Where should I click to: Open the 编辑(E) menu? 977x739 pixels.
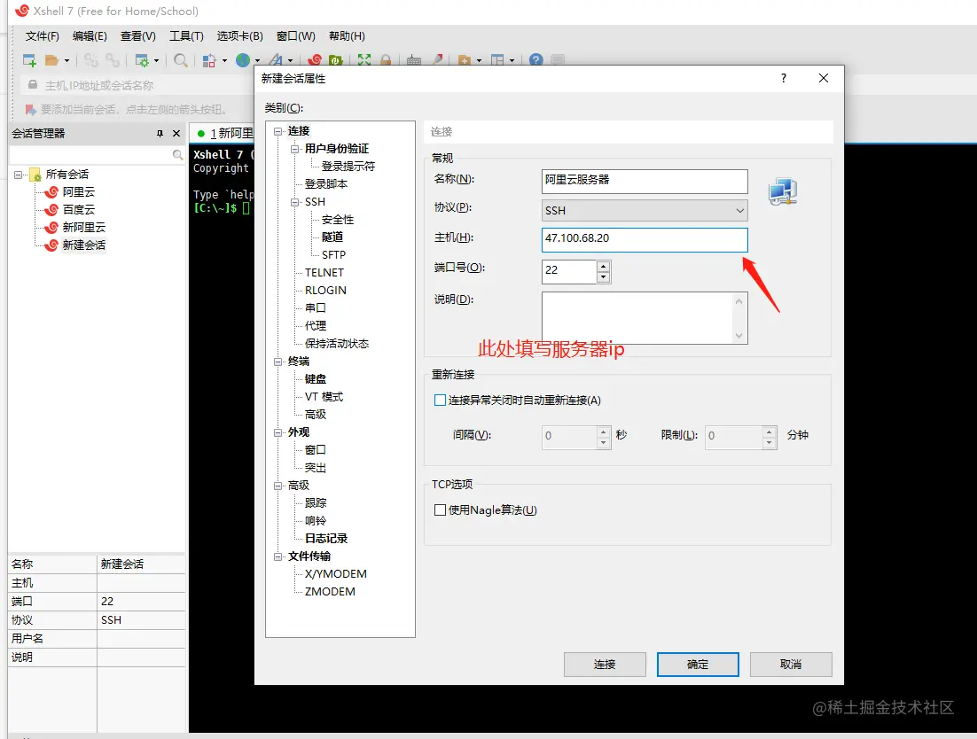[x=90, y=36]
